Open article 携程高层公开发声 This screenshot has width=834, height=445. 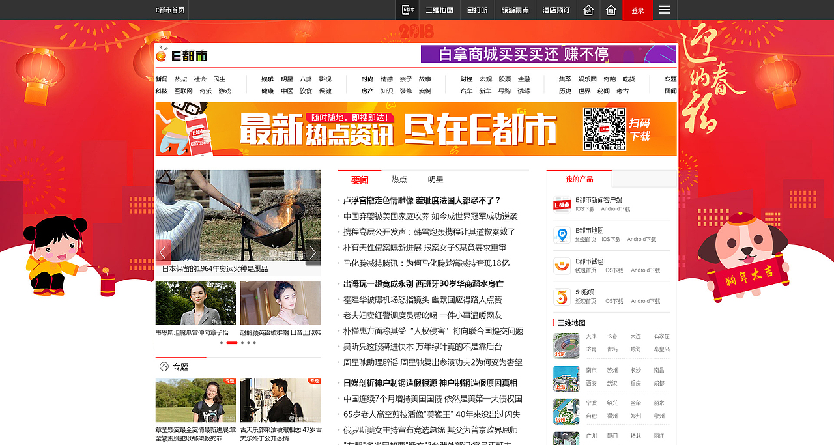coord(429,232)
